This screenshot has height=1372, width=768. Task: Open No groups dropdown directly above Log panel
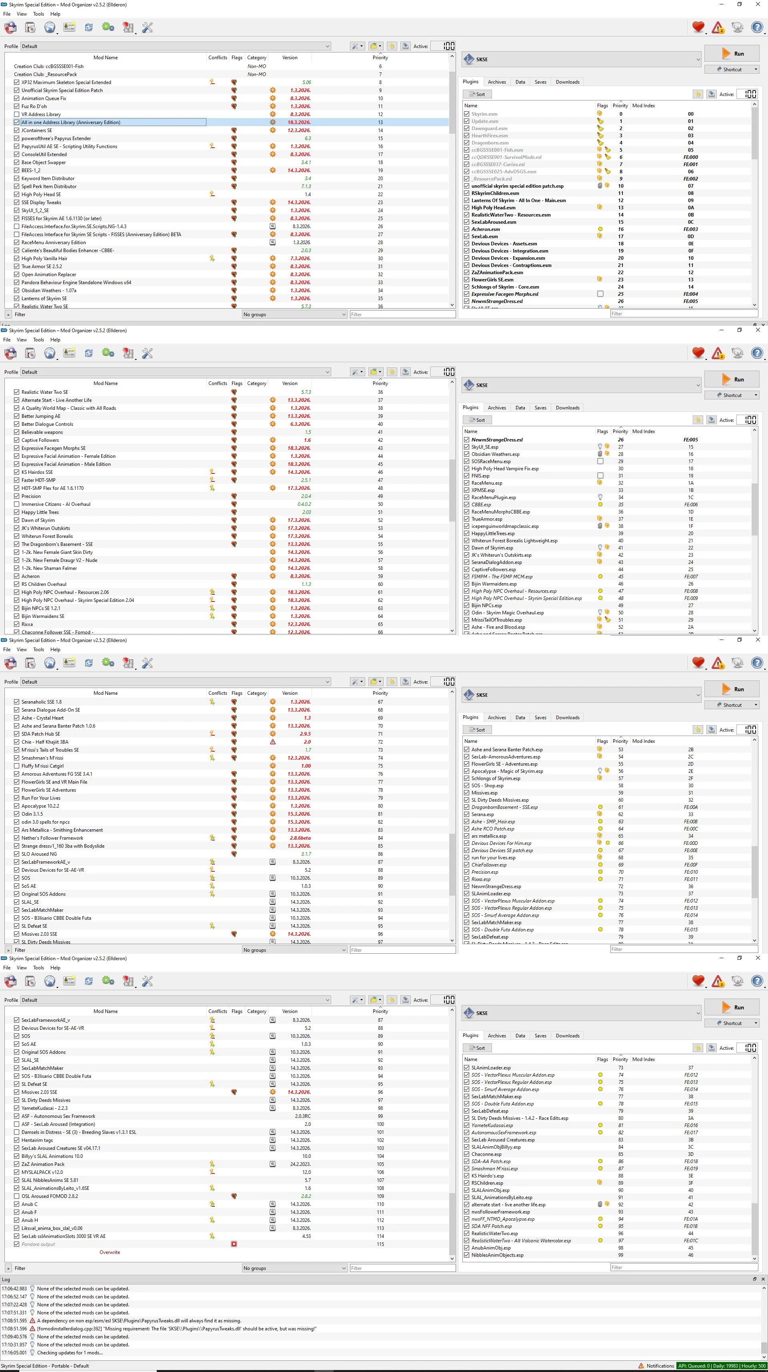click(x=294, y=1268)
